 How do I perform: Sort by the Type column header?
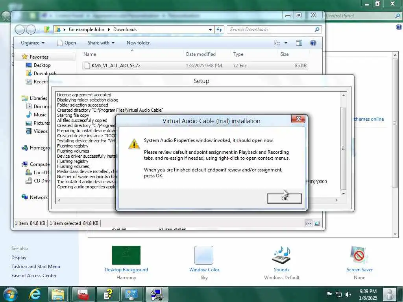[238, 54]
